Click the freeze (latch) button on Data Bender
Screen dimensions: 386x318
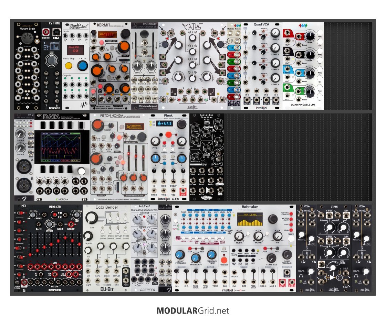126,231
